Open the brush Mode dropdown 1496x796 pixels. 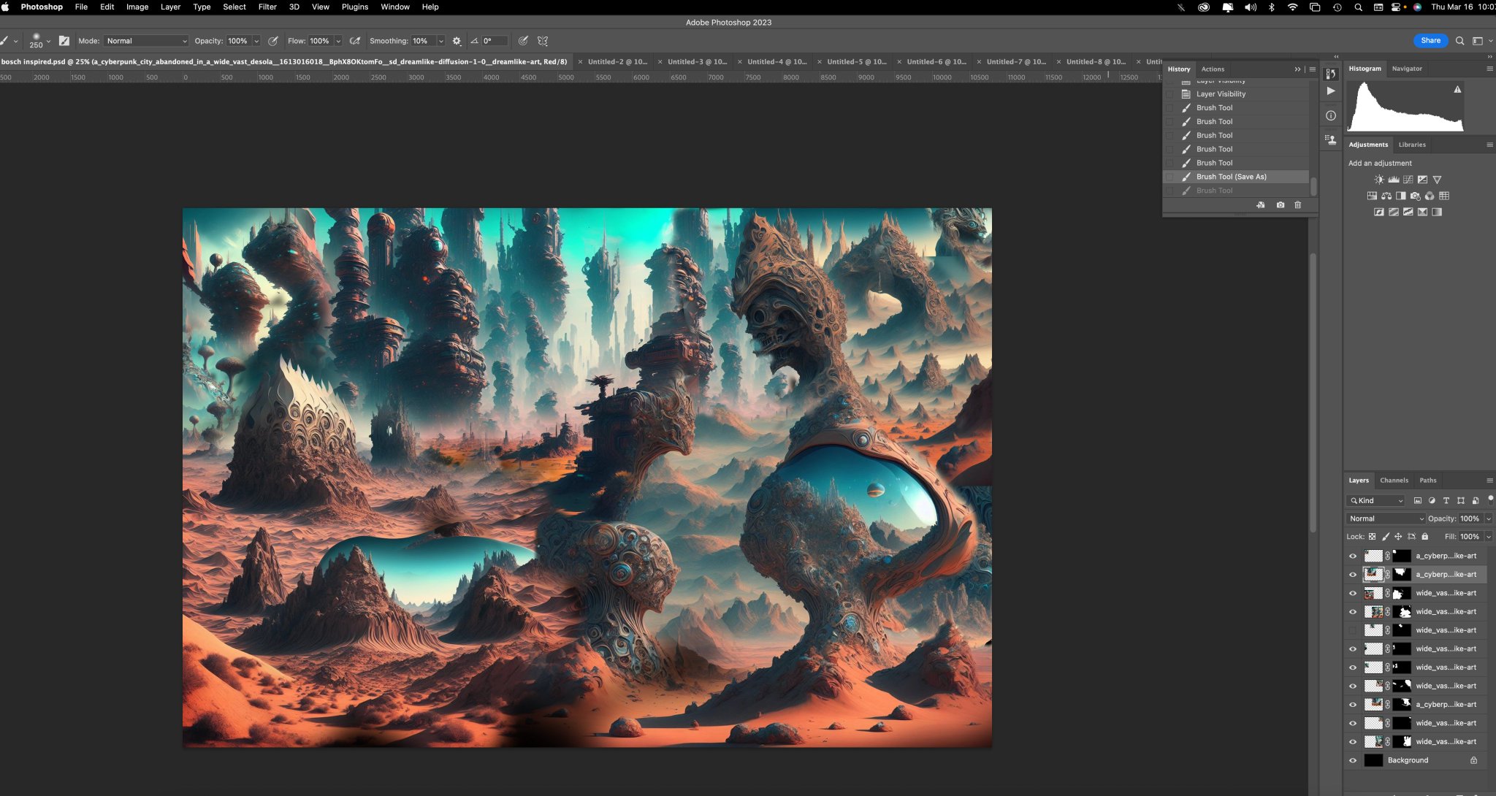(146, 41)
